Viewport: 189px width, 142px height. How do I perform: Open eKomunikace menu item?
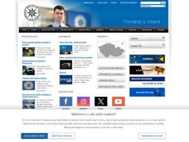pyautogui.click(x=147, y=30)
